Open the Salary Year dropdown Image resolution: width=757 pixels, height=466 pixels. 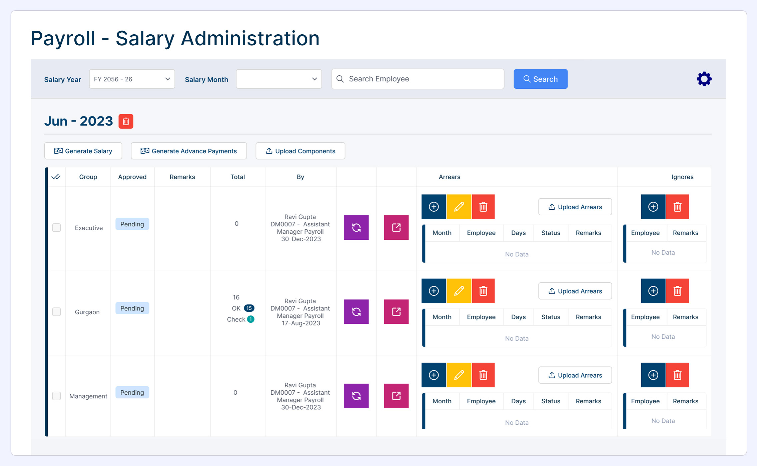click(132, 79)
